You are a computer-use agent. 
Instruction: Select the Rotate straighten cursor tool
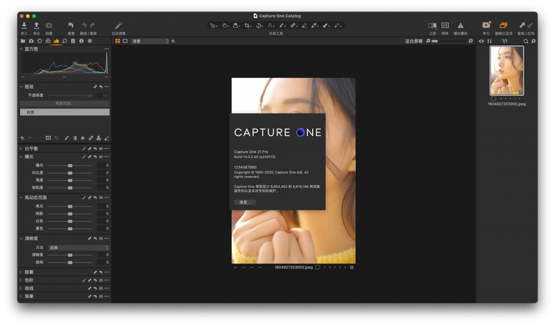click(x=259, y=25)
